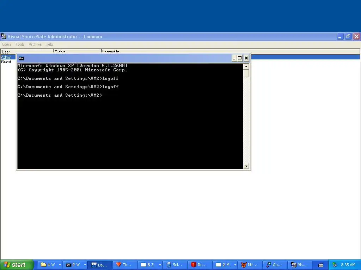Viewport: 361px width, 270px height.
Task: Click the '2 M.' taskbar group button
Action: [223, 265]
